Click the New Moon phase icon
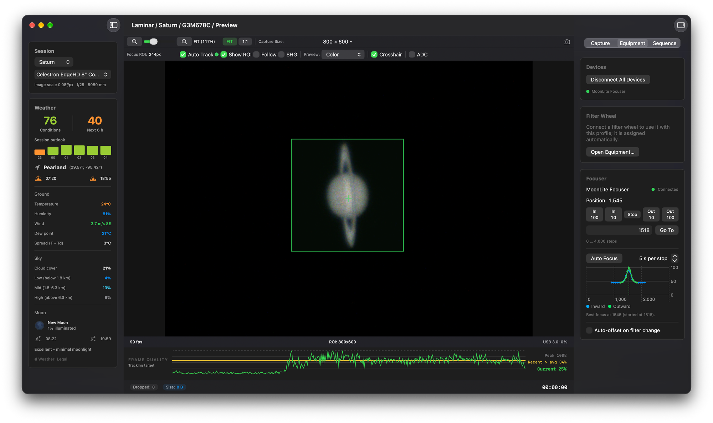Viewport: 713px width, 423px height. [40, 325]
